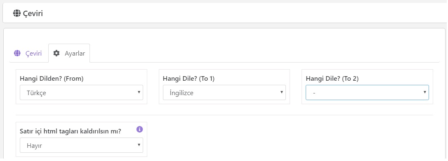Click the gear icon on Ayarlar tab
This screenshot has height=161, width=448.
point(57,53)
